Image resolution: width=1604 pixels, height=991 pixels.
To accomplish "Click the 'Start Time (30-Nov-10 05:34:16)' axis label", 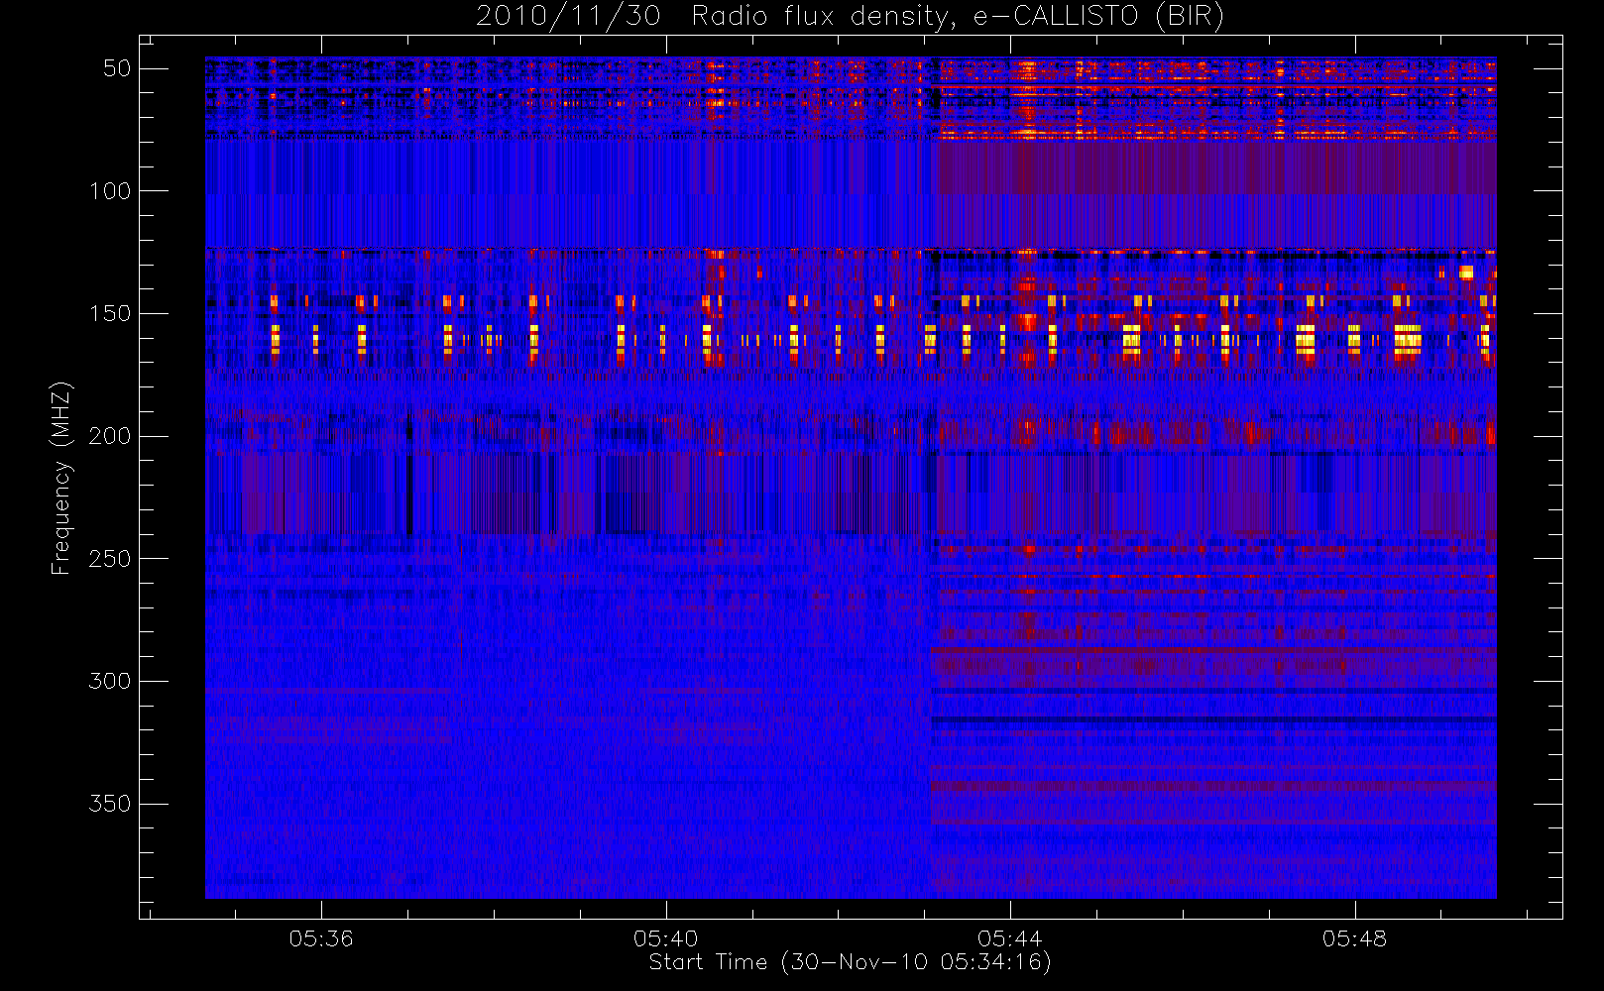I will [850, 962].
